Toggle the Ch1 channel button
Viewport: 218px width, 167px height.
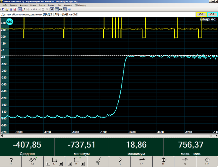(x=201, y=15)
